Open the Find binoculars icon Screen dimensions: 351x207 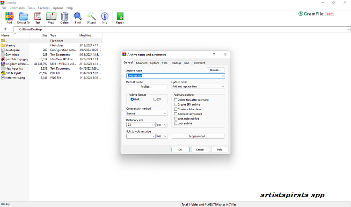click(x=78, y=18)
